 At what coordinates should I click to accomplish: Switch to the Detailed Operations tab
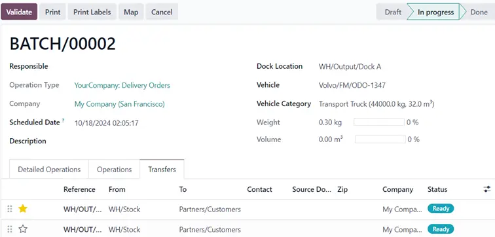pyautogui.click(x=49, y=170)
